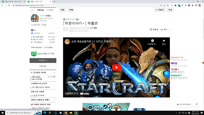Click the browser reload button

pyautogui.click(x=9, y=5)
